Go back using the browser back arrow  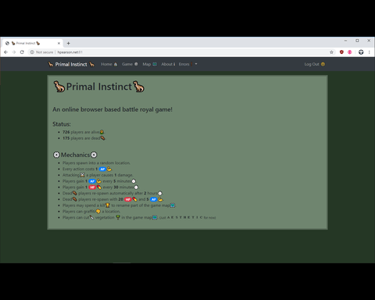[5, 52]
